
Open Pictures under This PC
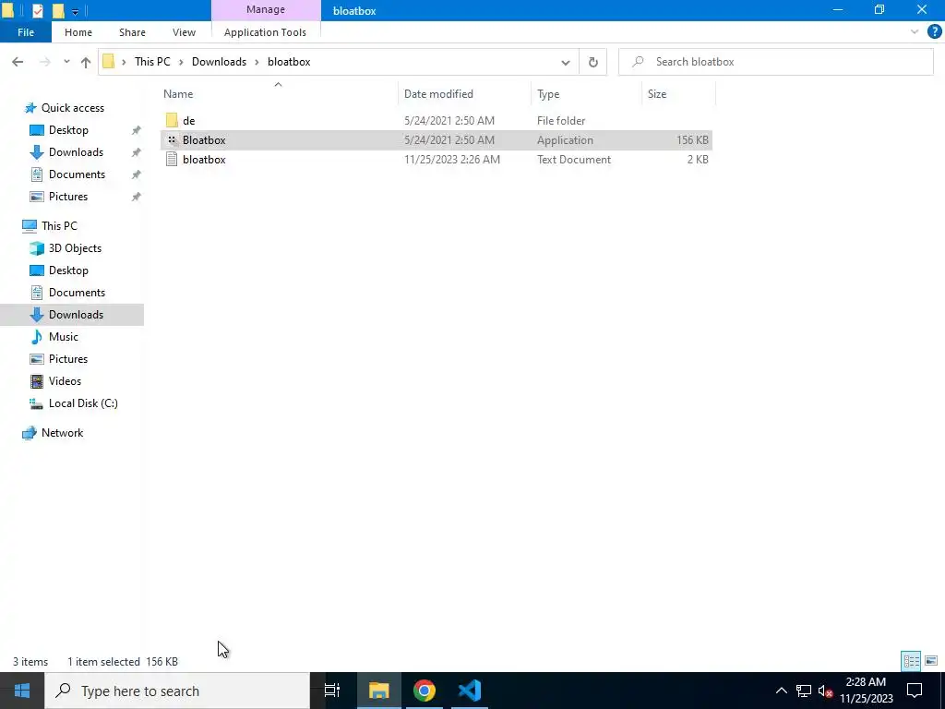pyautogui.click(x=68, y=359)
